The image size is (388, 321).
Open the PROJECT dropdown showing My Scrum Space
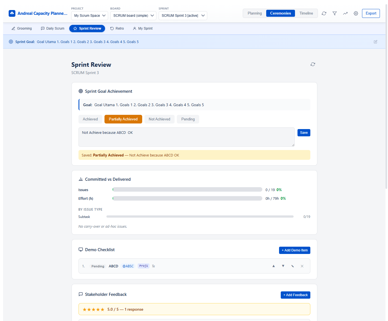pos(89,16)
